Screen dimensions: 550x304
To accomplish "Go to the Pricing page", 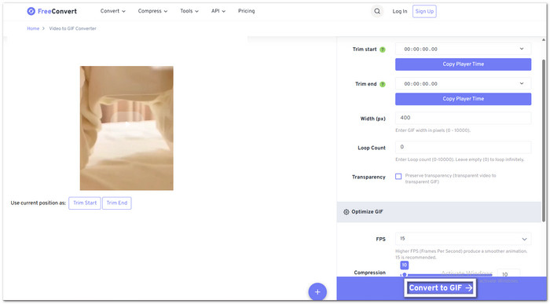I will (x=246, y=11).
